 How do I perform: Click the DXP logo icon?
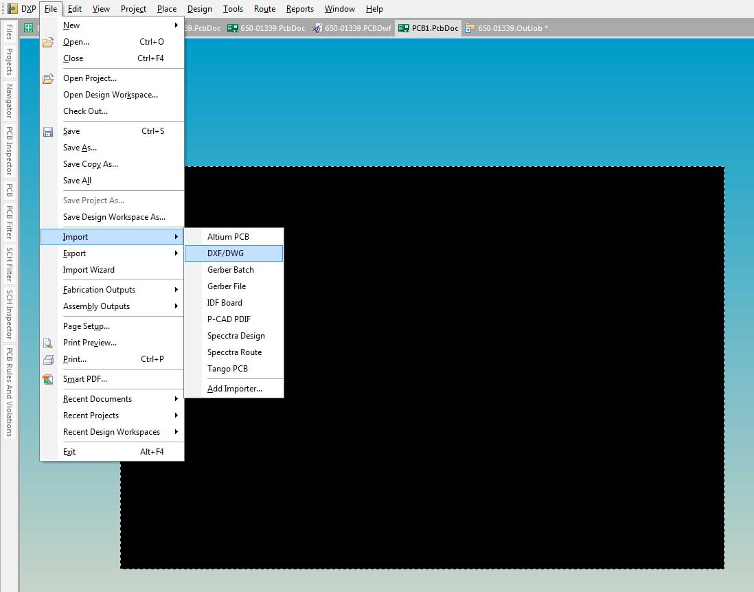coord(12,9)
